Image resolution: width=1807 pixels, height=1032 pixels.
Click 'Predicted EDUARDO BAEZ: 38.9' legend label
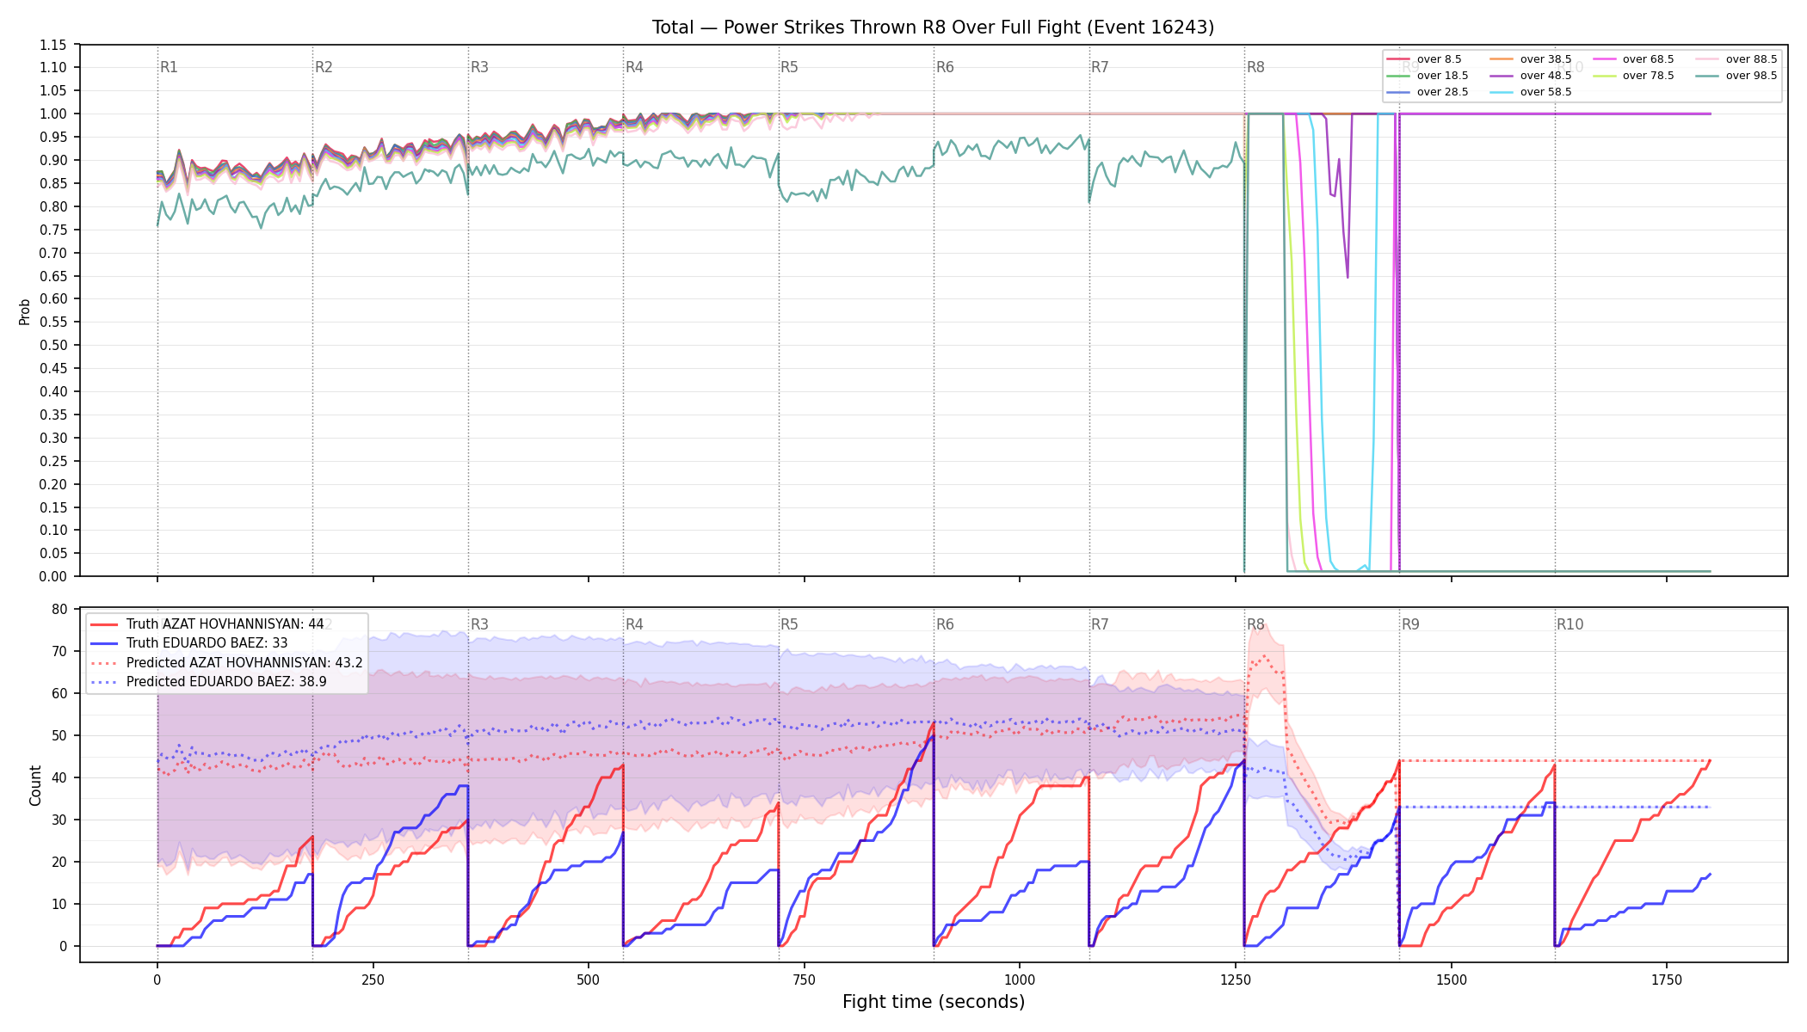(x=226, y=682)
